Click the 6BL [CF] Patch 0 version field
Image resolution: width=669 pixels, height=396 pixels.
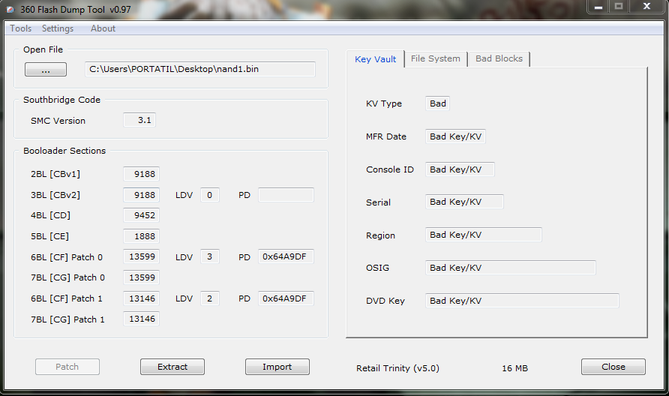[141, 257]
